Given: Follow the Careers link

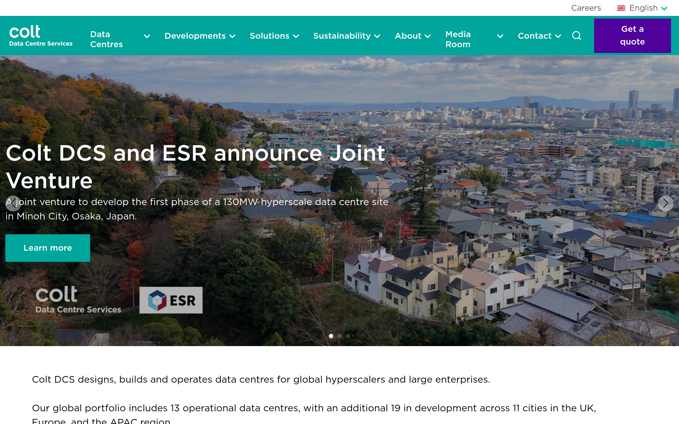Looking at the screenshot, I should [x=586, y=8].
